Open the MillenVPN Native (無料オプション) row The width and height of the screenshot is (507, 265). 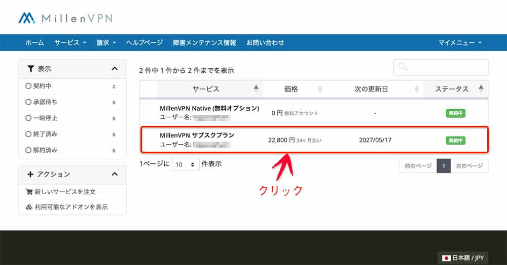tap(314, 113)
